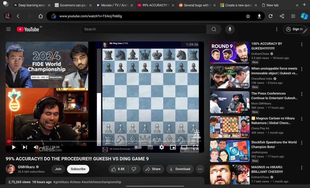This screenshot has height=188, width=310.
Task: Open the tab overview icon
Action: pos(6,3)
